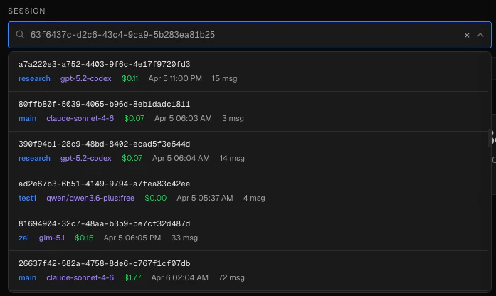Click the $0.11 cost value
Screen dimensions: 496x296
pos(130,78)
